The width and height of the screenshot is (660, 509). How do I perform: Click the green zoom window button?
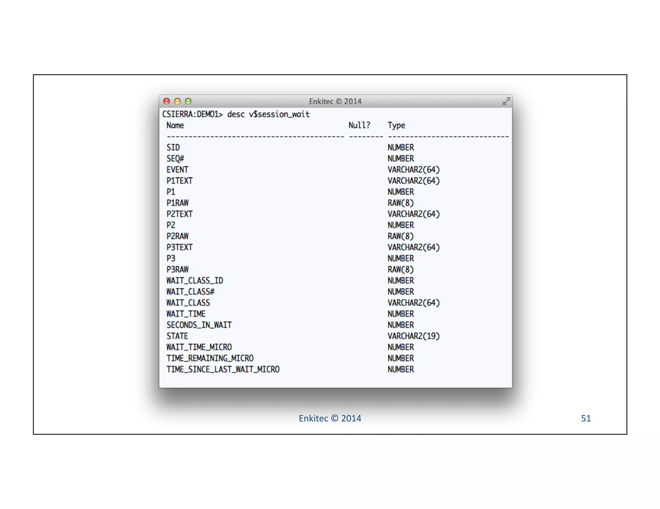(x=188, y=102)
